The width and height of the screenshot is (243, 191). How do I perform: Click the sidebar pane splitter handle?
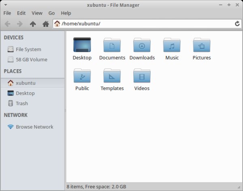[65, 110]
